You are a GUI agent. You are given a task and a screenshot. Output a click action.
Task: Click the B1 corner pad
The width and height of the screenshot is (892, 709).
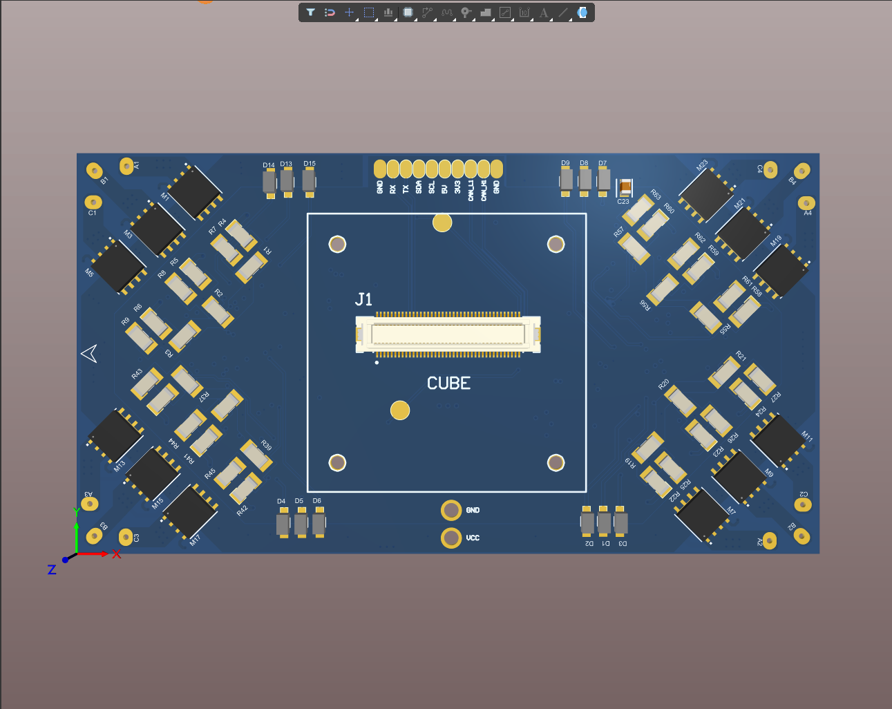point(94,171)
